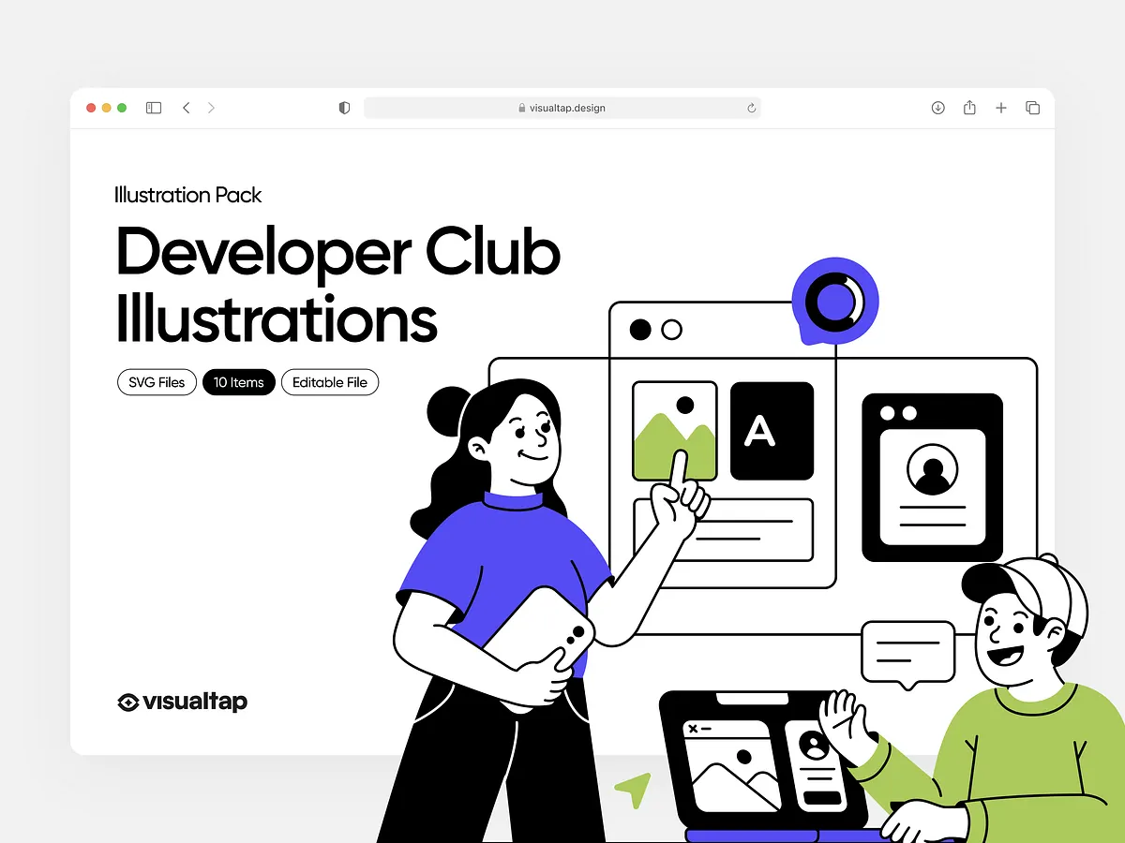Click the chat bubble icon with blue circle

834,300
